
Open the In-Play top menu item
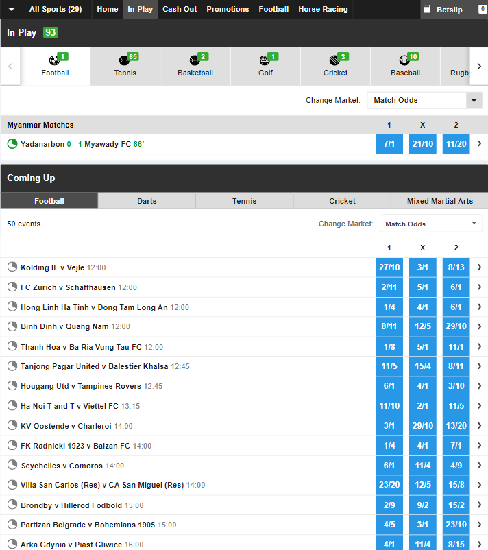coord(141,9)
